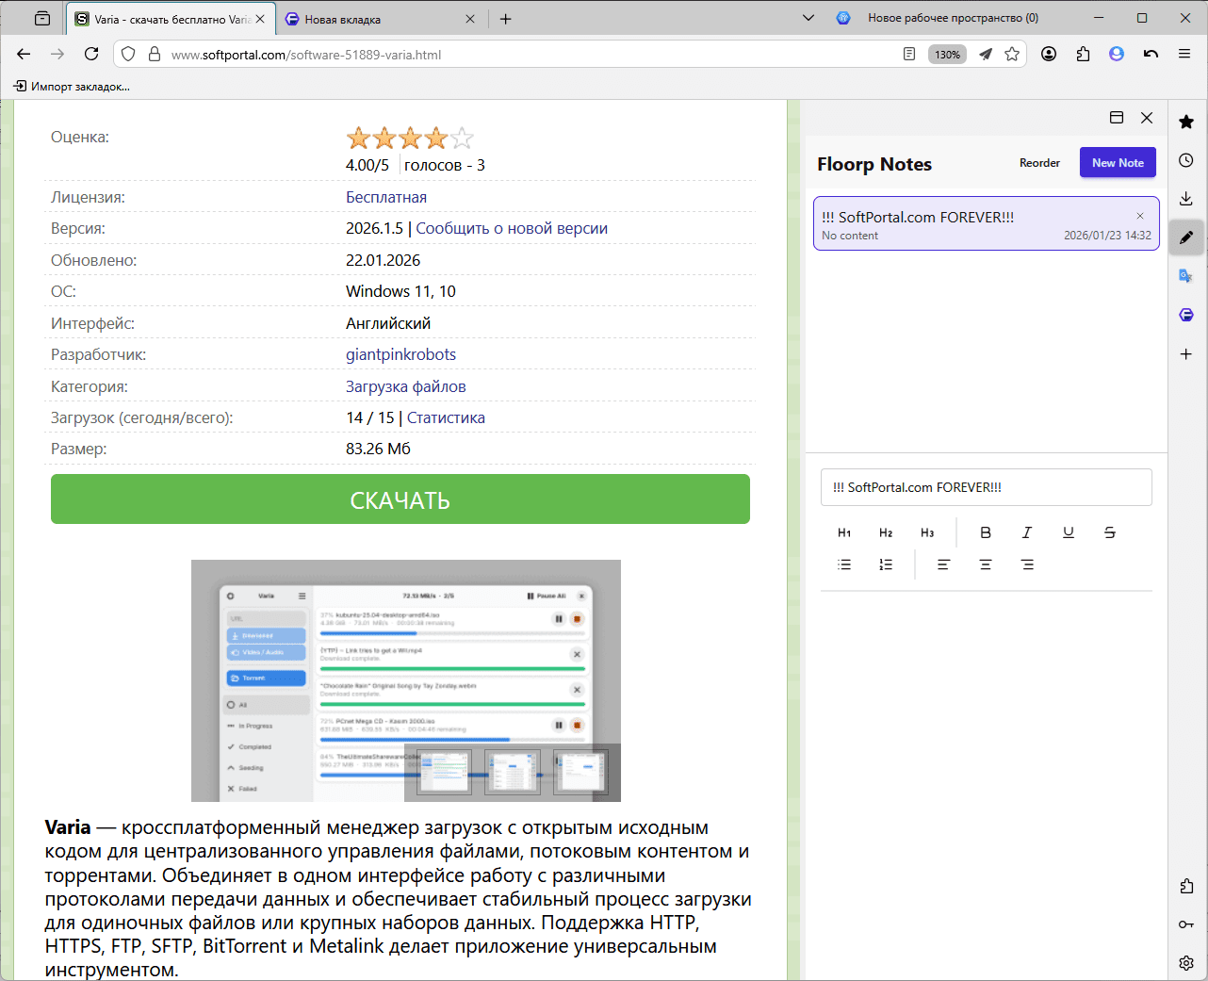Toggle strikethrough formatting in Floorp Notes
The width and height of the screenshot is (1208, 981).
1110,532
